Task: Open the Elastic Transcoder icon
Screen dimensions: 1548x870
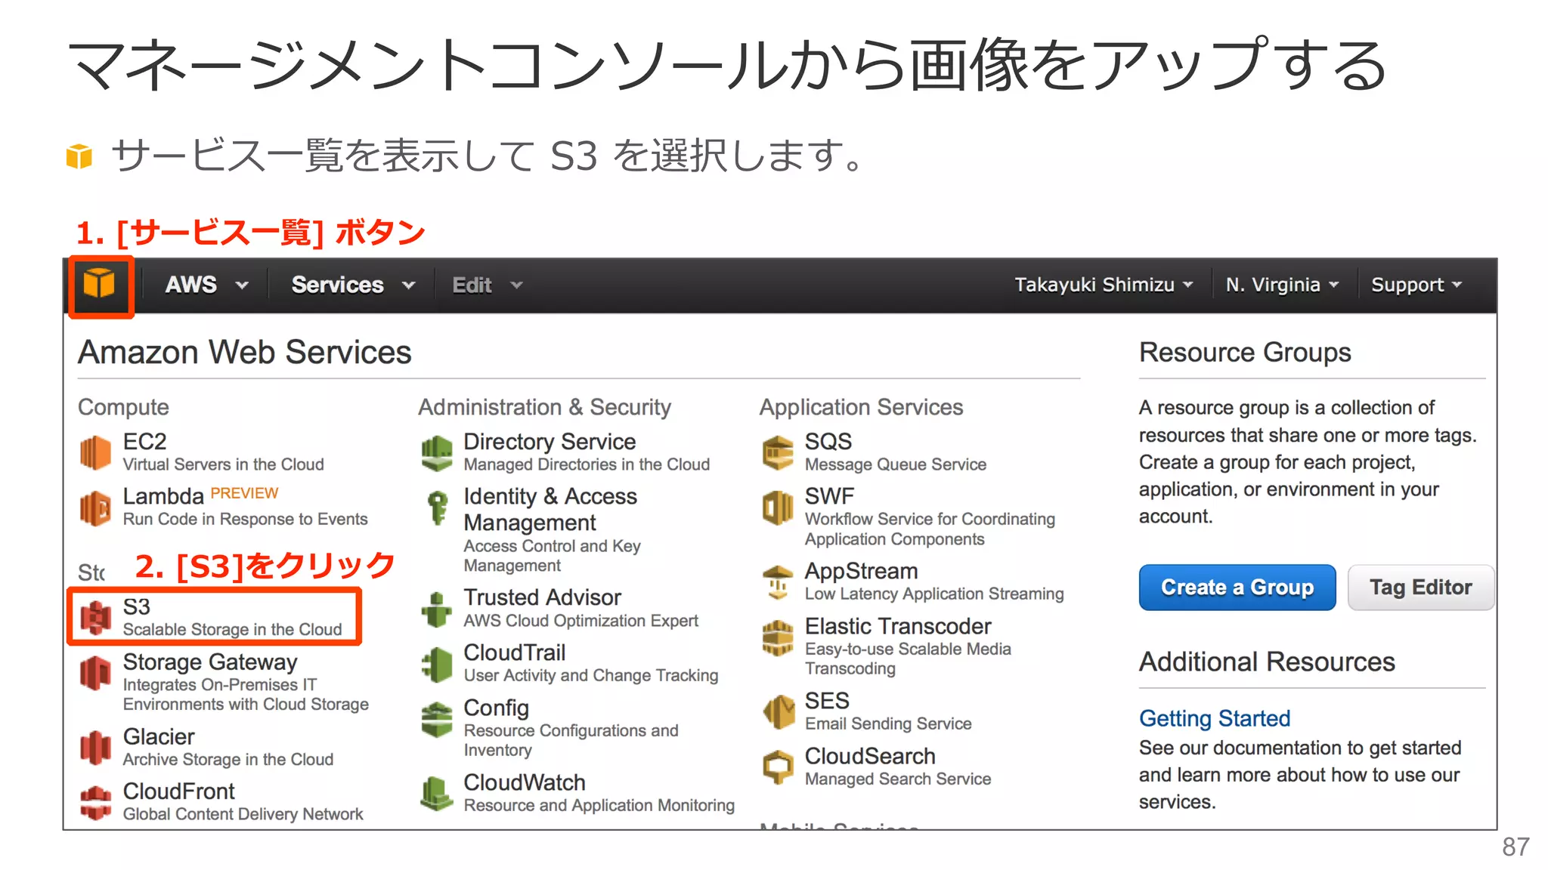Action: (778, 637)
